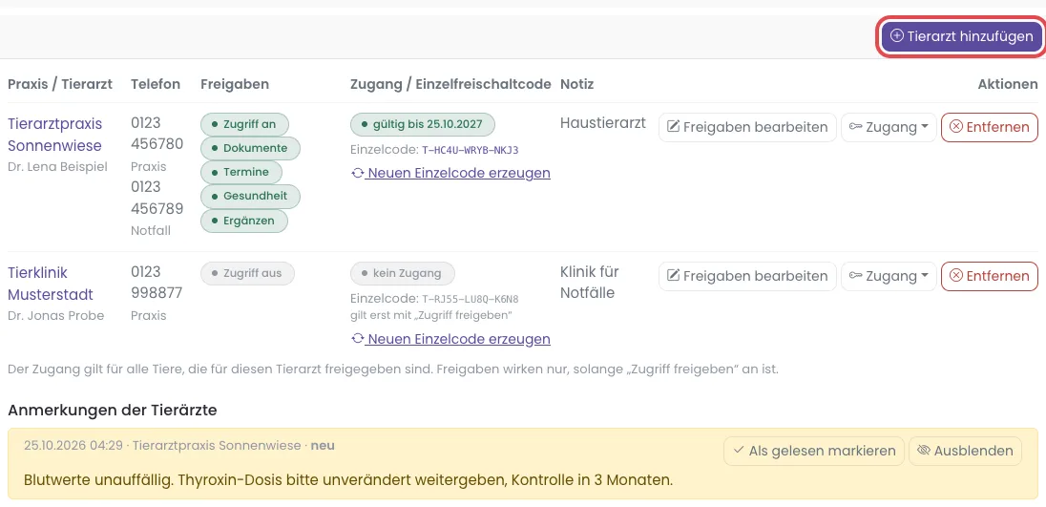Generate new Einzelcode for Tierklinik Musterstadt
Image resolution: width=1046 pixels, height=507 pixels.
pos(451,339)
